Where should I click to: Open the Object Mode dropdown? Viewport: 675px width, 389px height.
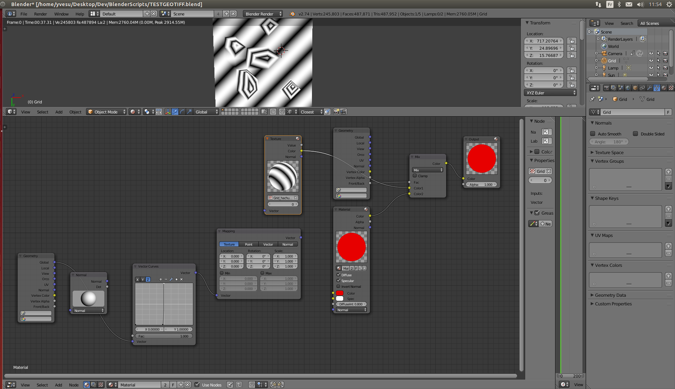(x=107, y=112)
